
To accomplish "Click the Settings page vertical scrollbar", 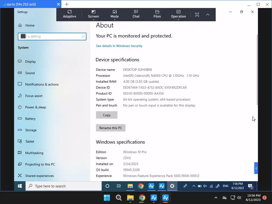I will [x=257, y=70].
